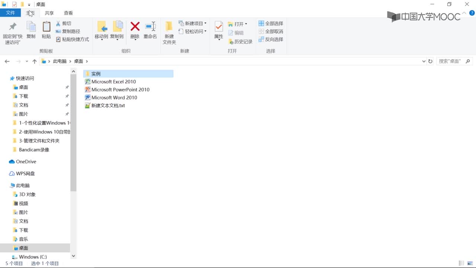Select OneDrive in the navigation pane
The height and width of the screenshot is (268, 476).
pyautogui.click(x=26, y=162)
